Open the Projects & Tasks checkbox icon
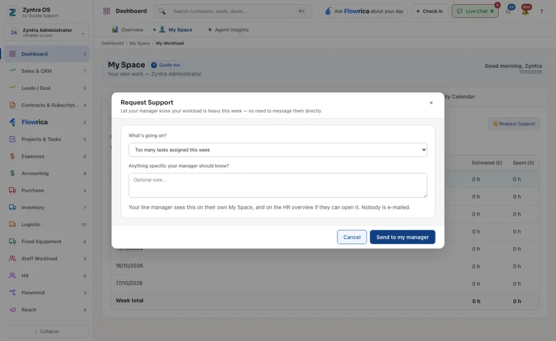556x341 pixels. tap(12, 139)
